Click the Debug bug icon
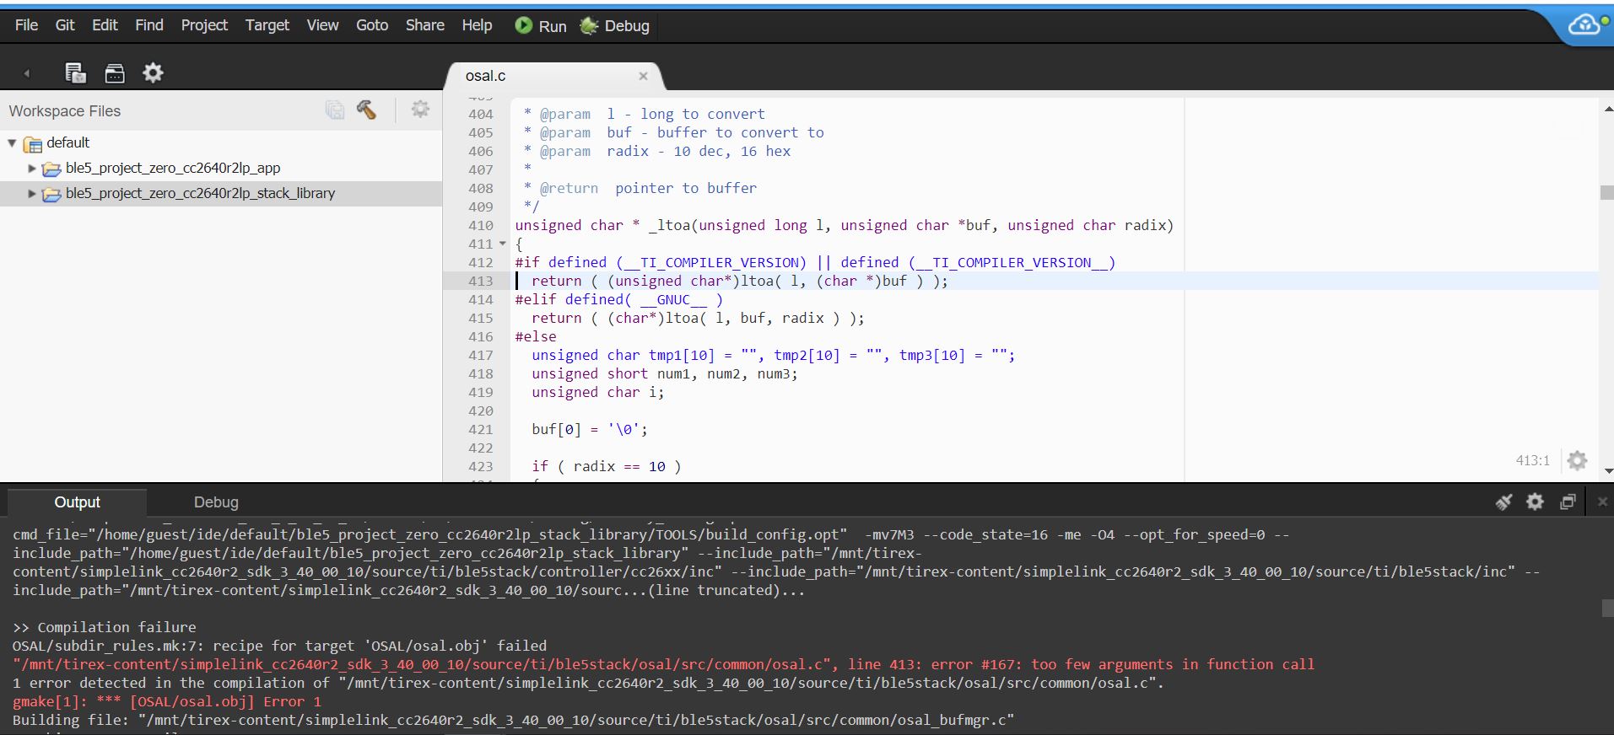This screenshot has height=735, width=1614. (x=589, y=26)
